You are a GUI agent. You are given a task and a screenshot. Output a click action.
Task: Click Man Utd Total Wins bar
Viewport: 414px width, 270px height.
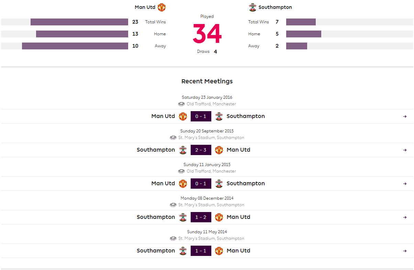click(x=79, y=22)
